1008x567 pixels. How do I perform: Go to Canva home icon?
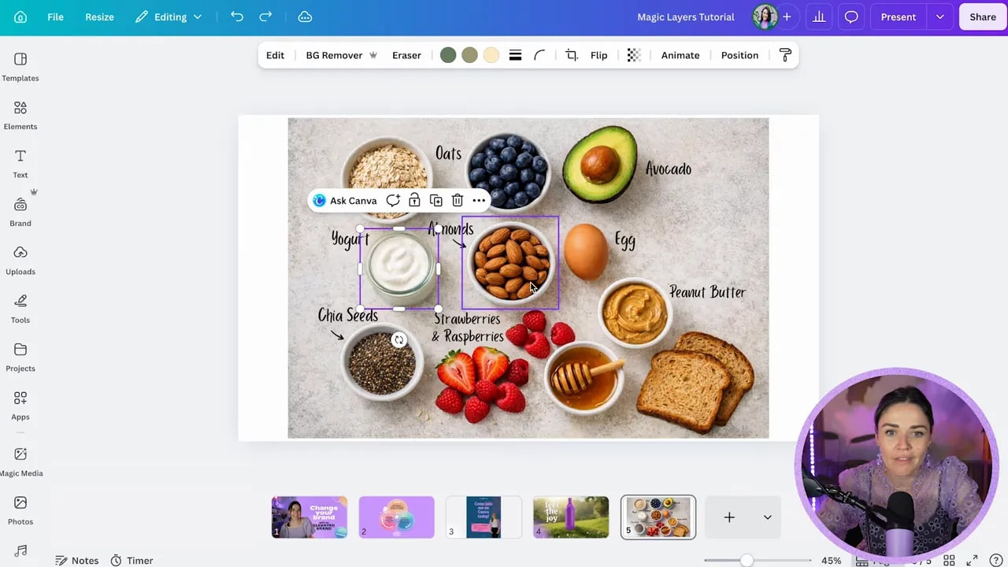pyautogui.click(x=20, y=17)
